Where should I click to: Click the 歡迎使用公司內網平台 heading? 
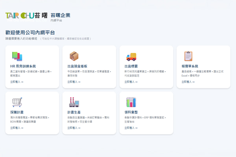tap(30, 33)
